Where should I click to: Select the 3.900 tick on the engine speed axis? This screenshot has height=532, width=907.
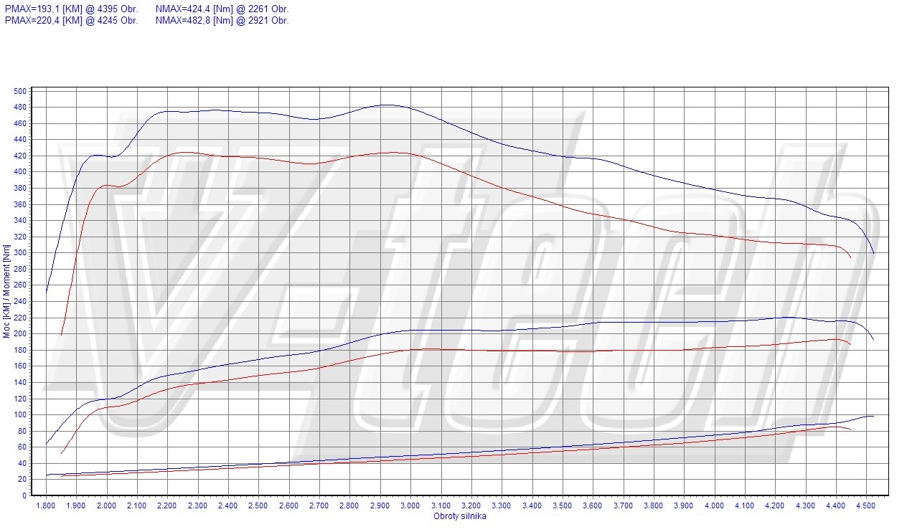click(684, 506)
